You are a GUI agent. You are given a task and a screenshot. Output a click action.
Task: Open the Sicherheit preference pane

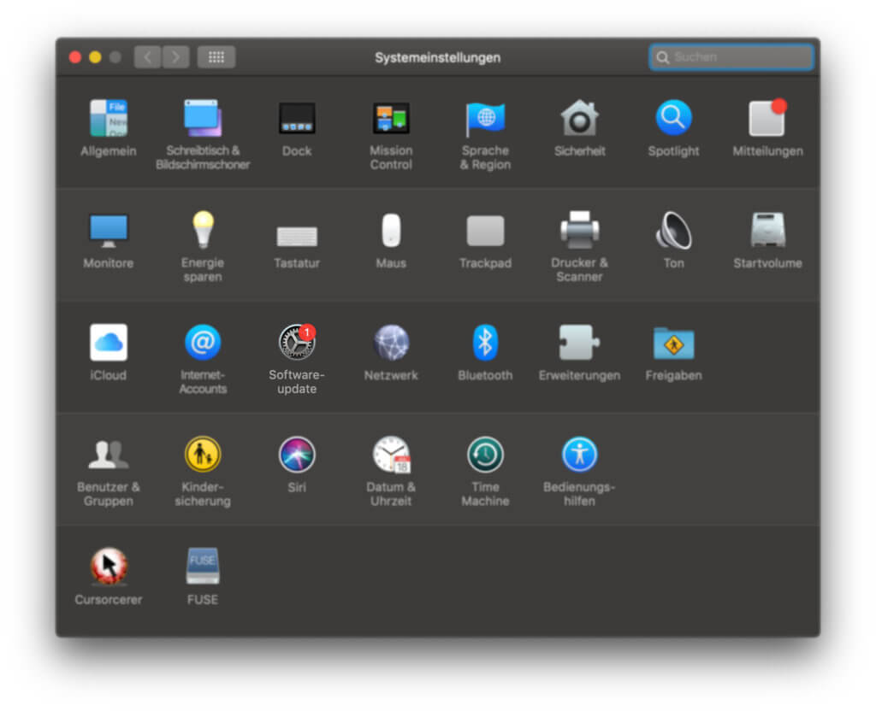[x=579, y=120]
